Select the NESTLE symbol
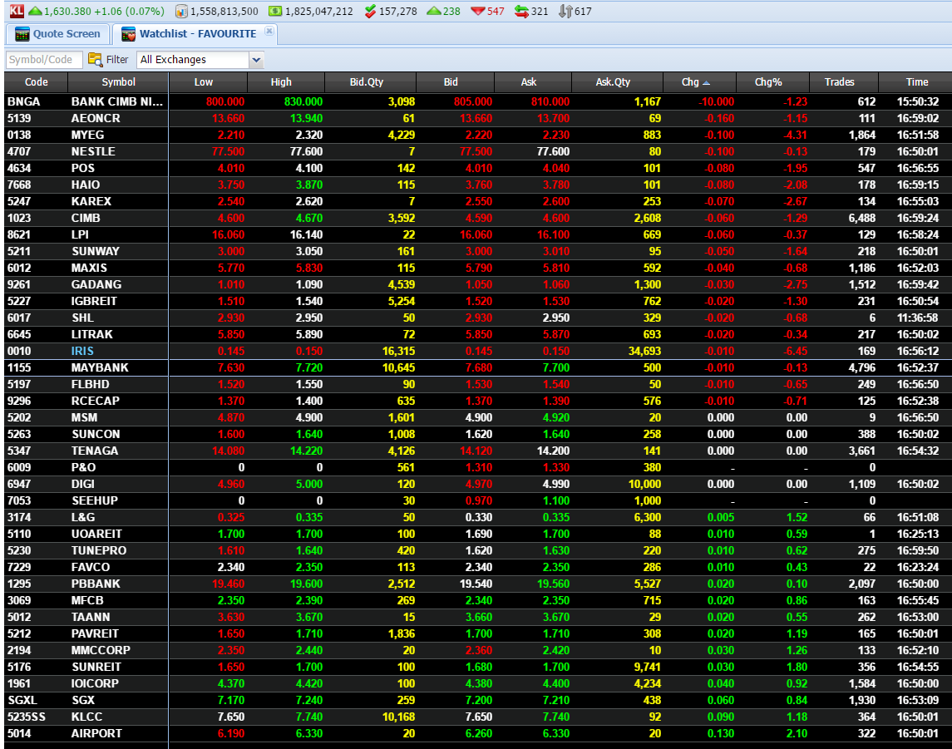The height and width of the screenshot is (749, 952). point(93,151)
